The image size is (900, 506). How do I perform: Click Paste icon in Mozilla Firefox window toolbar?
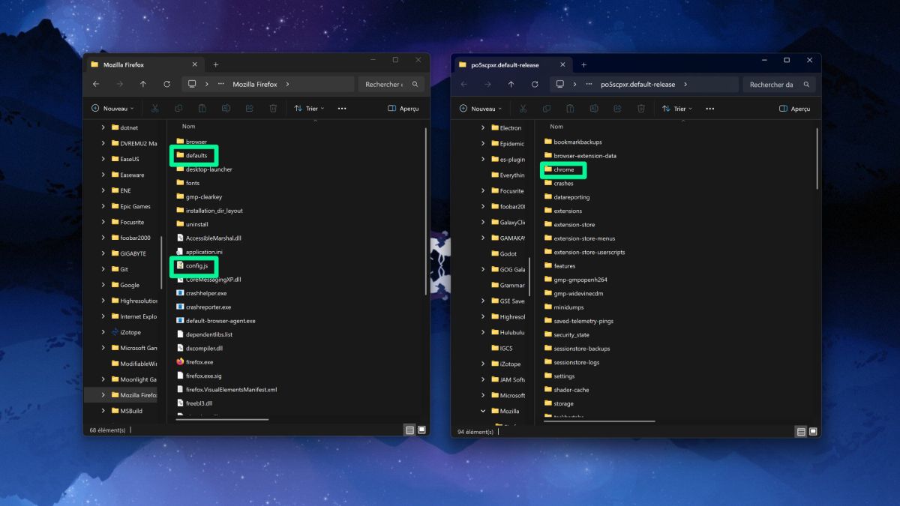coord(202,109)
